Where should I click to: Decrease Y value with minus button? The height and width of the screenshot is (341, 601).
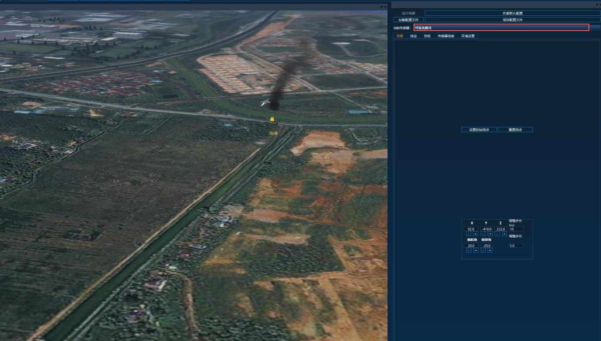pos(483,234)
